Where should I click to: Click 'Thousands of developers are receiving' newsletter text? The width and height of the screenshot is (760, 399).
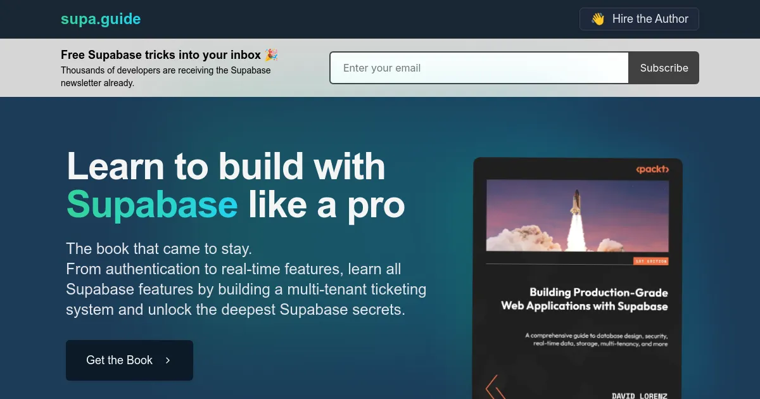tap(165, 77)
